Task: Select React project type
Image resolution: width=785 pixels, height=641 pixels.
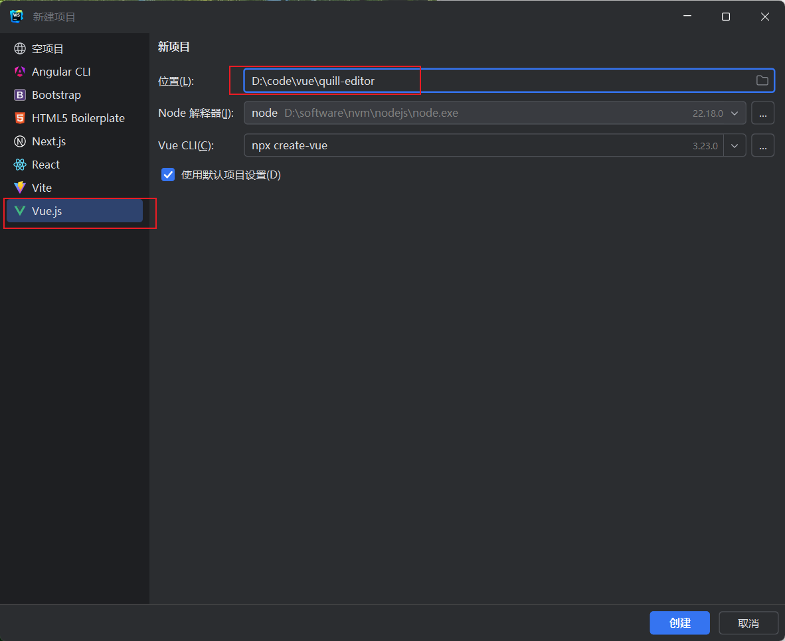Action: [x=74, y=165]
